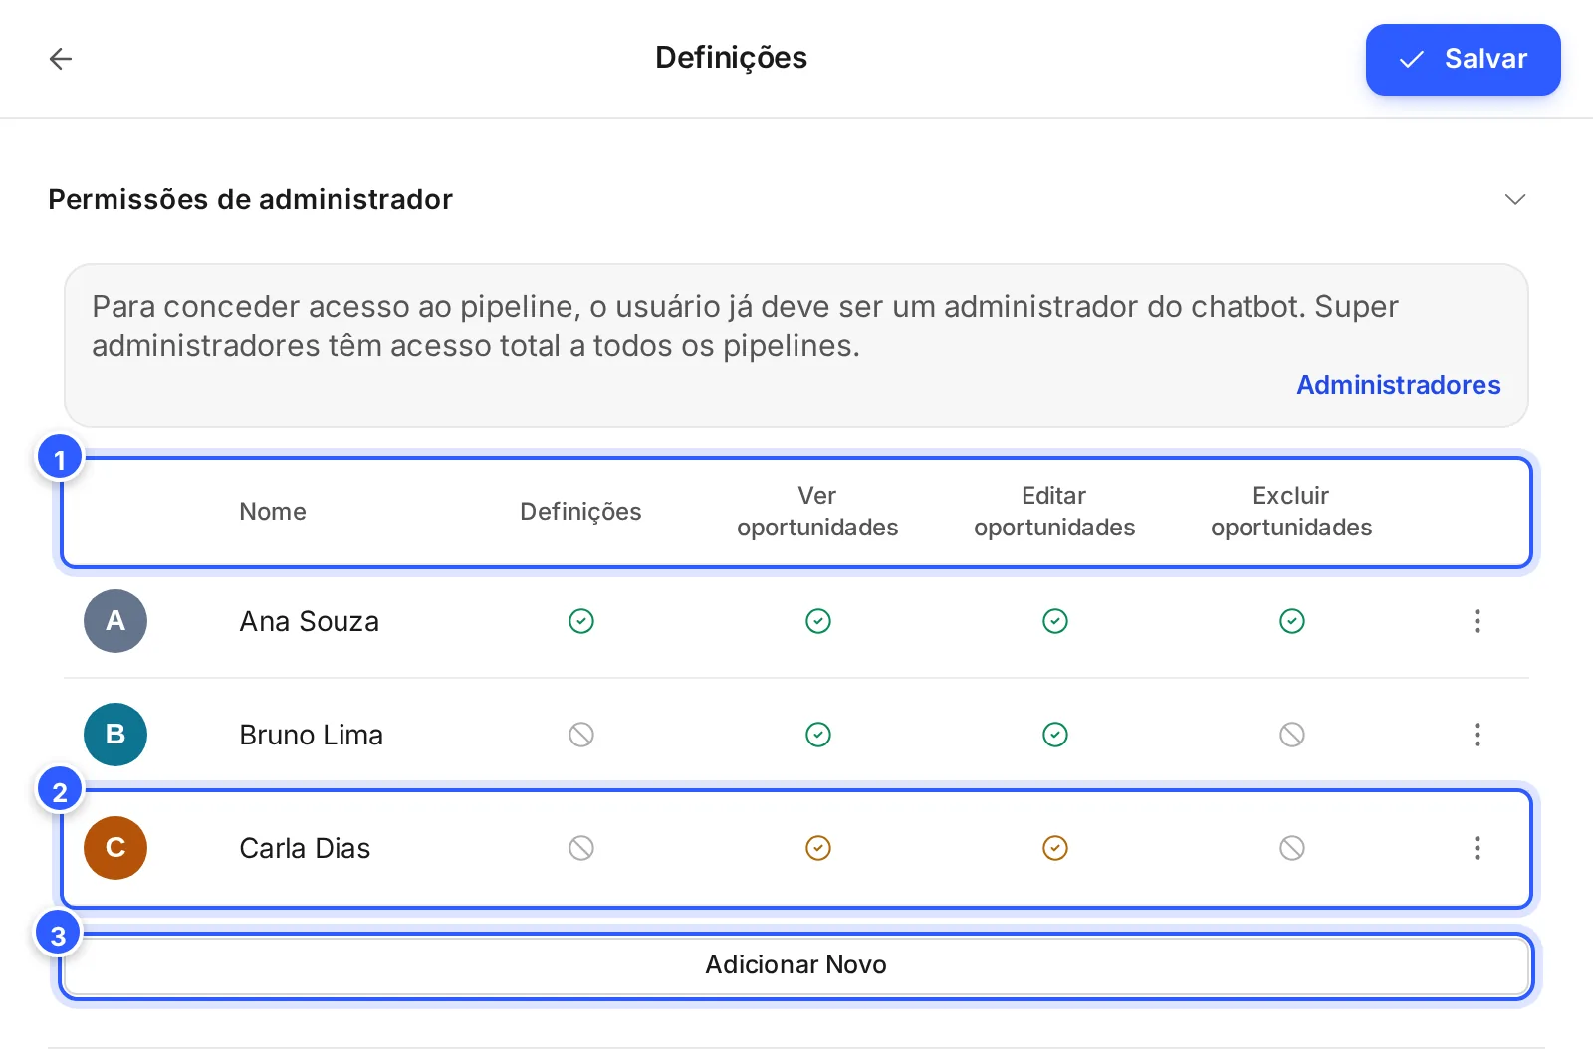Image resolution: width=1593 pixels, height=1061 pixels.
Task: Click the Ver oportunidades column header
Action: pyautogui.click(x=817, y=512)
